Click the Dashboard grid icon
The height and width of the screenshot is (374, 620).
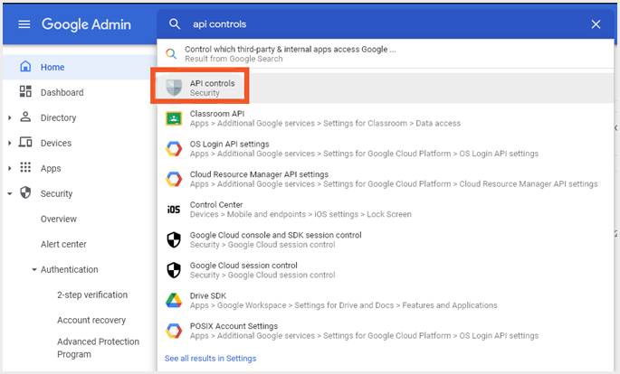[25, 91]
